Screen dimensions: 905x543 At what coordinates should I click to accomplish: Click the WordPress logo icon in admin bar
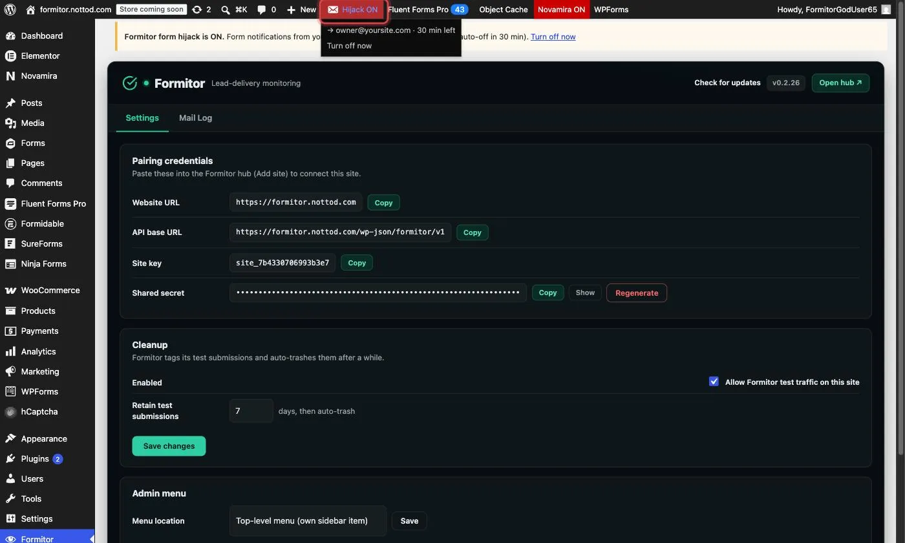tap(10, 10)
